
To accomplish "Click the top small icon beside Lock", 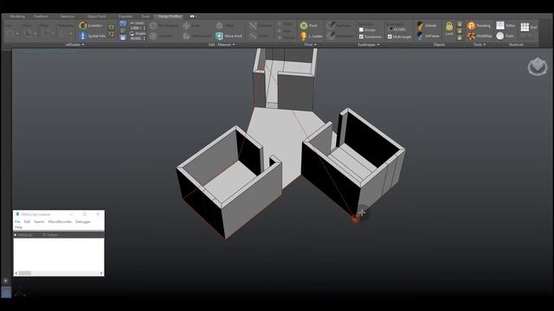I will point(460,24).
